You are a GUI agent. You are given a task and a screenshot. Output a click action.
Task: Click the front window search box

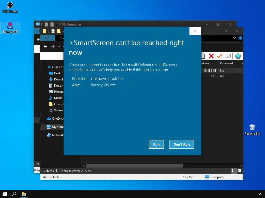(x=221, y=46)
